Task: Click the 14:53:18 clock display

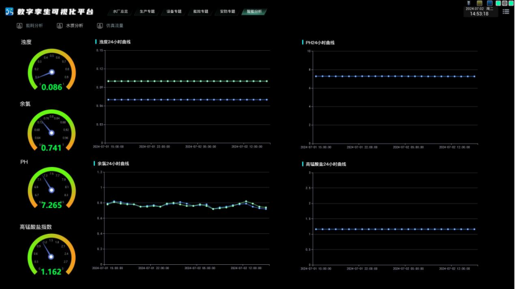Action: (479, 14)
